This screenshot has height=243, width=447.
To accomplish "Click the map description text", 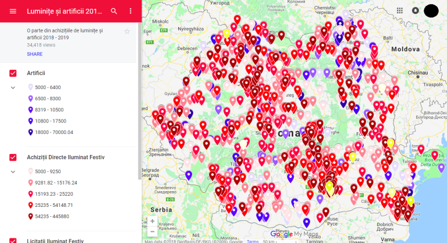I will 65,34.
